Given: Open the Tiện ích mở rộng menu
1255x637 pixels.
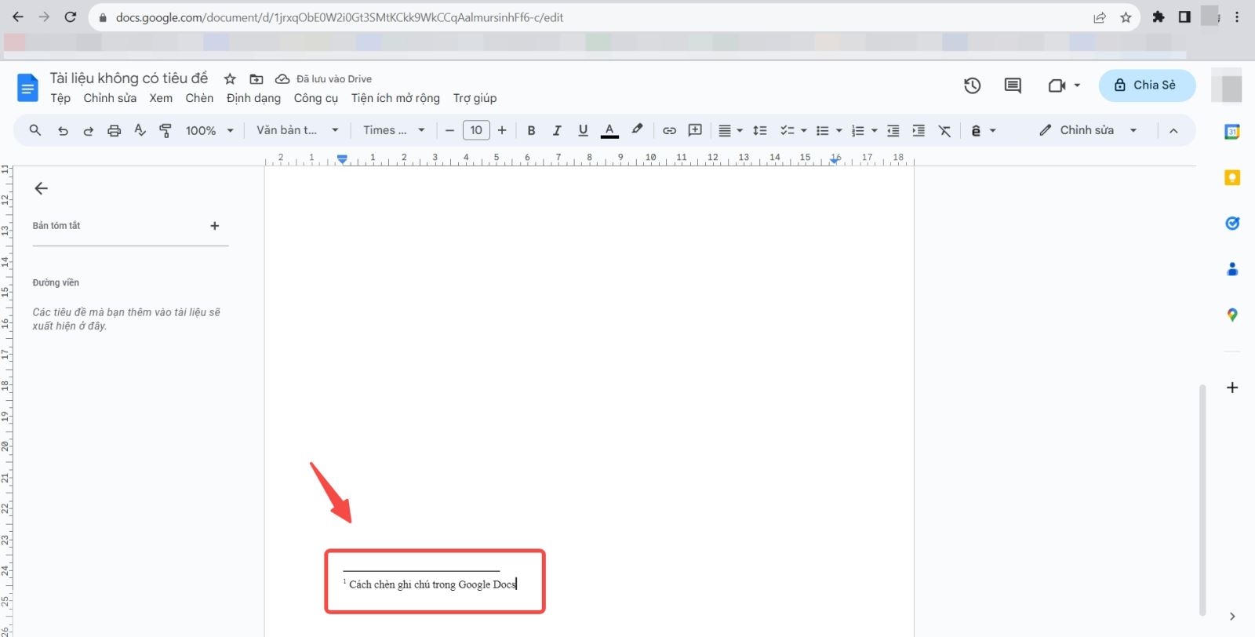Looking at the screenshot, I should 395,98.
